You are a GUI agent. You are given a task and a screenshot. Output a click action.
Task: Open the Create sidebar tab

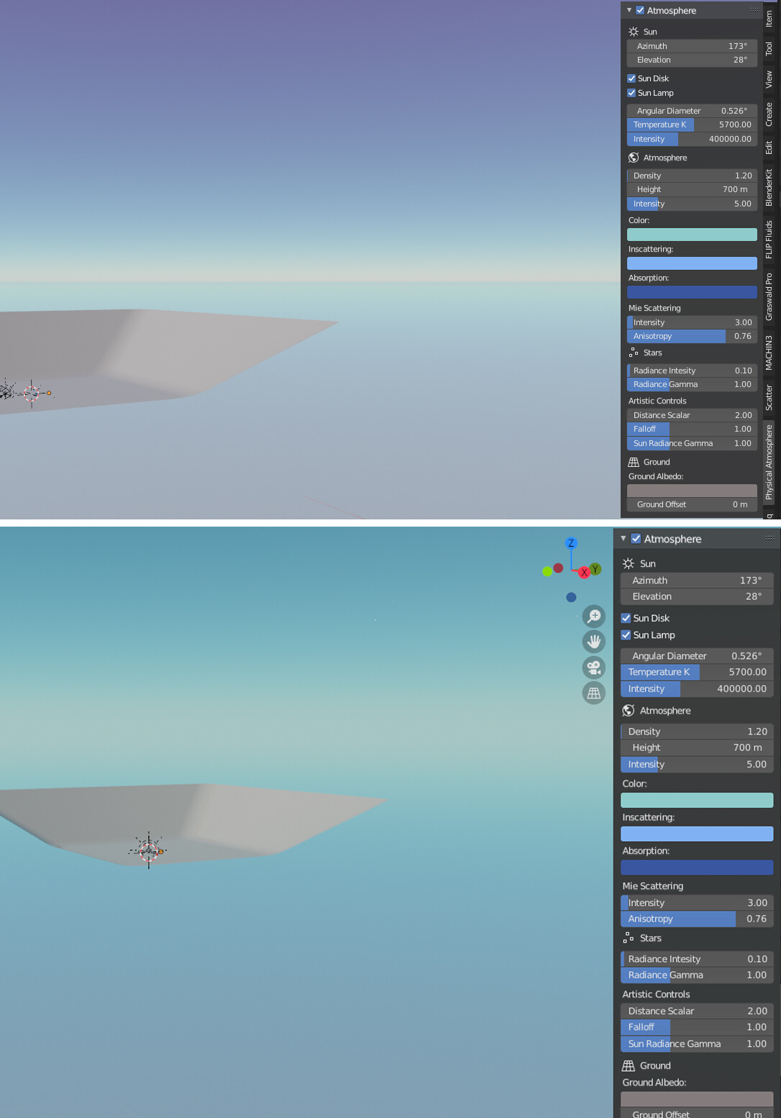769,114
